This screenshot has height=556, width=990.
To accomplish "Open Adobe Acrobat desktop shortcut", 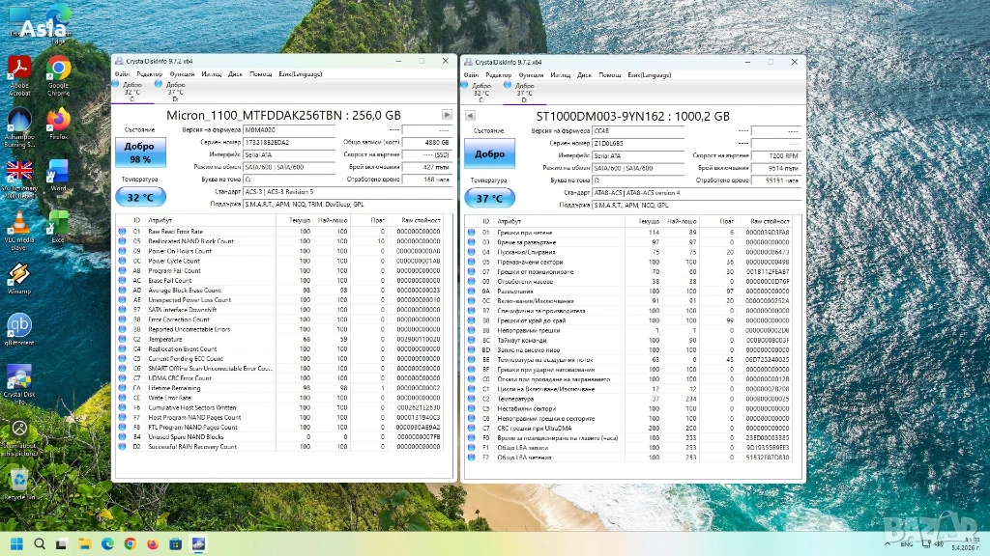I will tap(19, 73).
